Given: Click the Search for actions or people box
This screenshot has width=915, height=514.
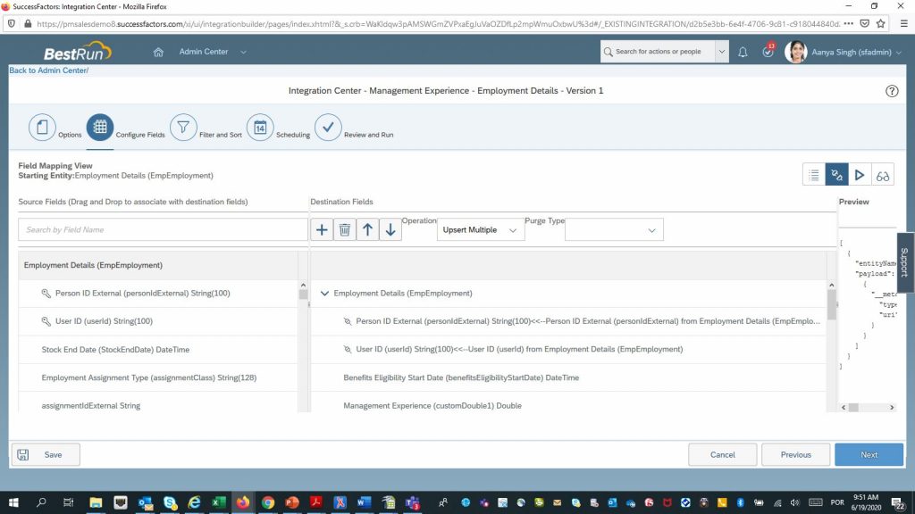Looking at the screenshot, I should click(658, 52).
